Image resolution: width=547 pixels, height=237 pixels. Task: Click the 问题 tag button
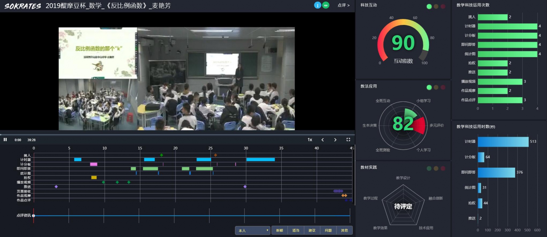(328, 231)
